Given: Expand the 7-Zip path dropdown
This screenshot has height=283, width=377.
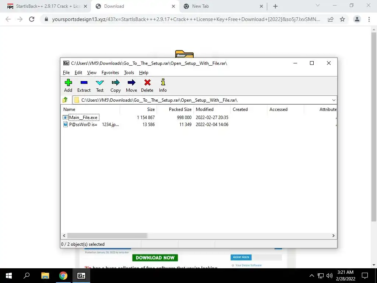Looking at the screenshot, I should 334,100.
